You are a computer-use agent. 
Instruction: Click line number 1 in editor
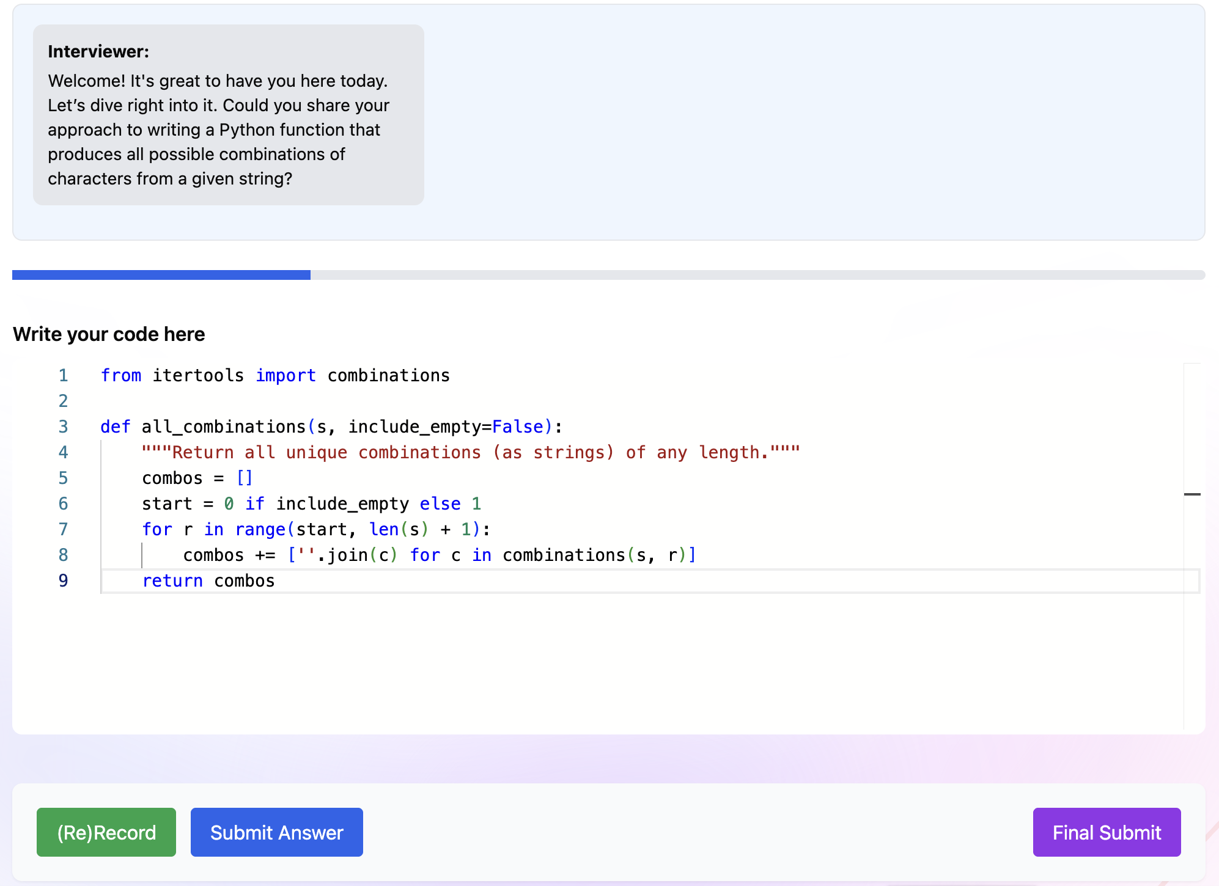click(x=63, y=375)
